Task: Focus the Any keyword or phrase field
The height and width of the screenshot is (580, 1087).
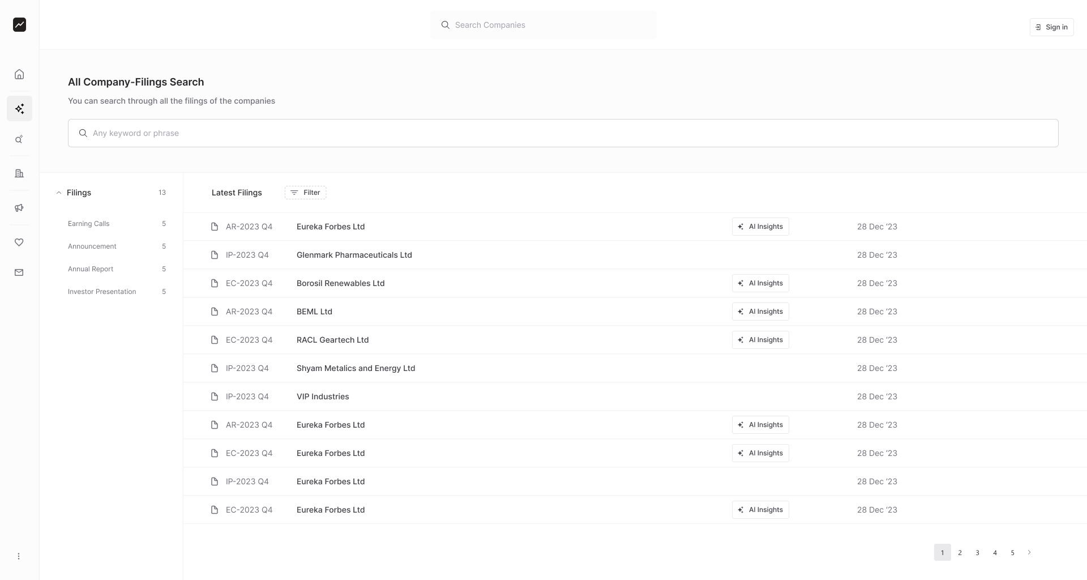Action: point(563,133)
